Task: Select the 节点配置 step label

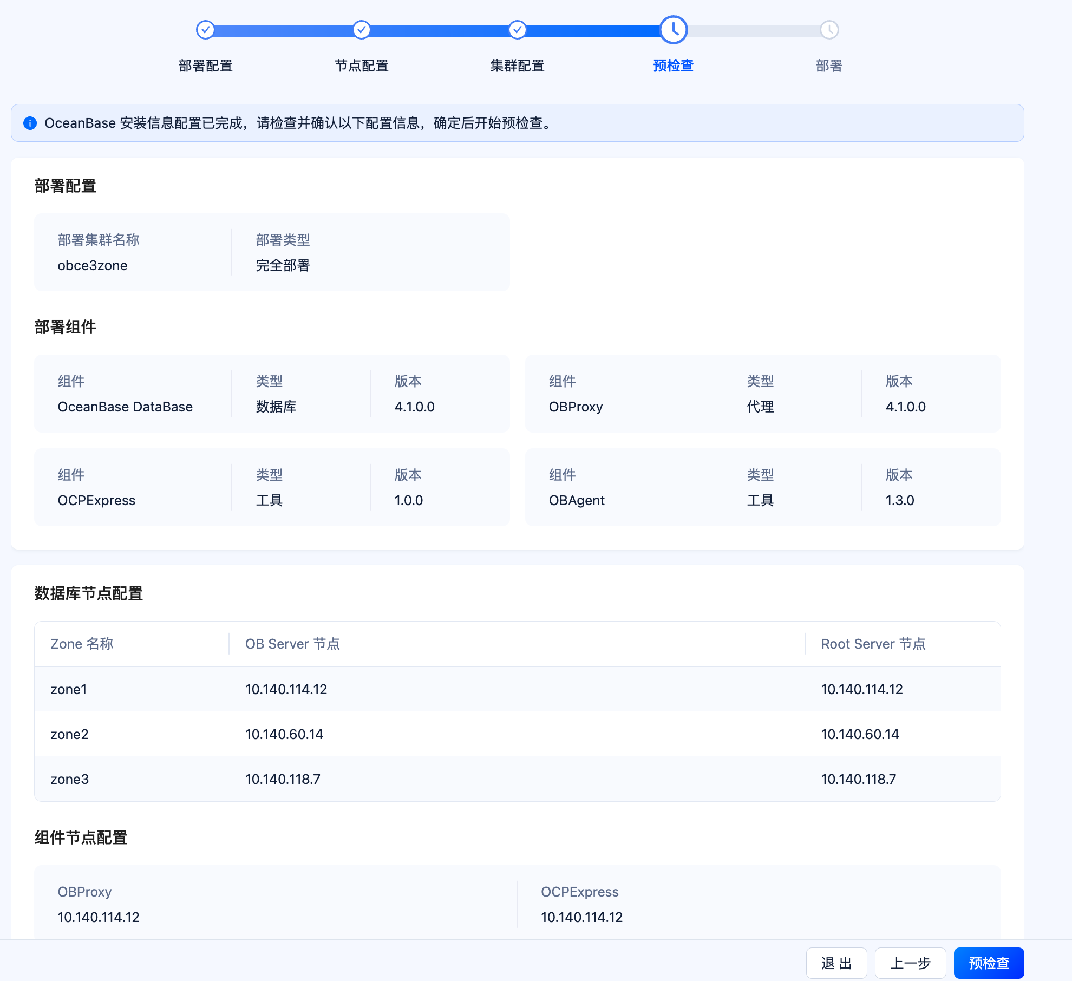Action: tap(361, 66)
